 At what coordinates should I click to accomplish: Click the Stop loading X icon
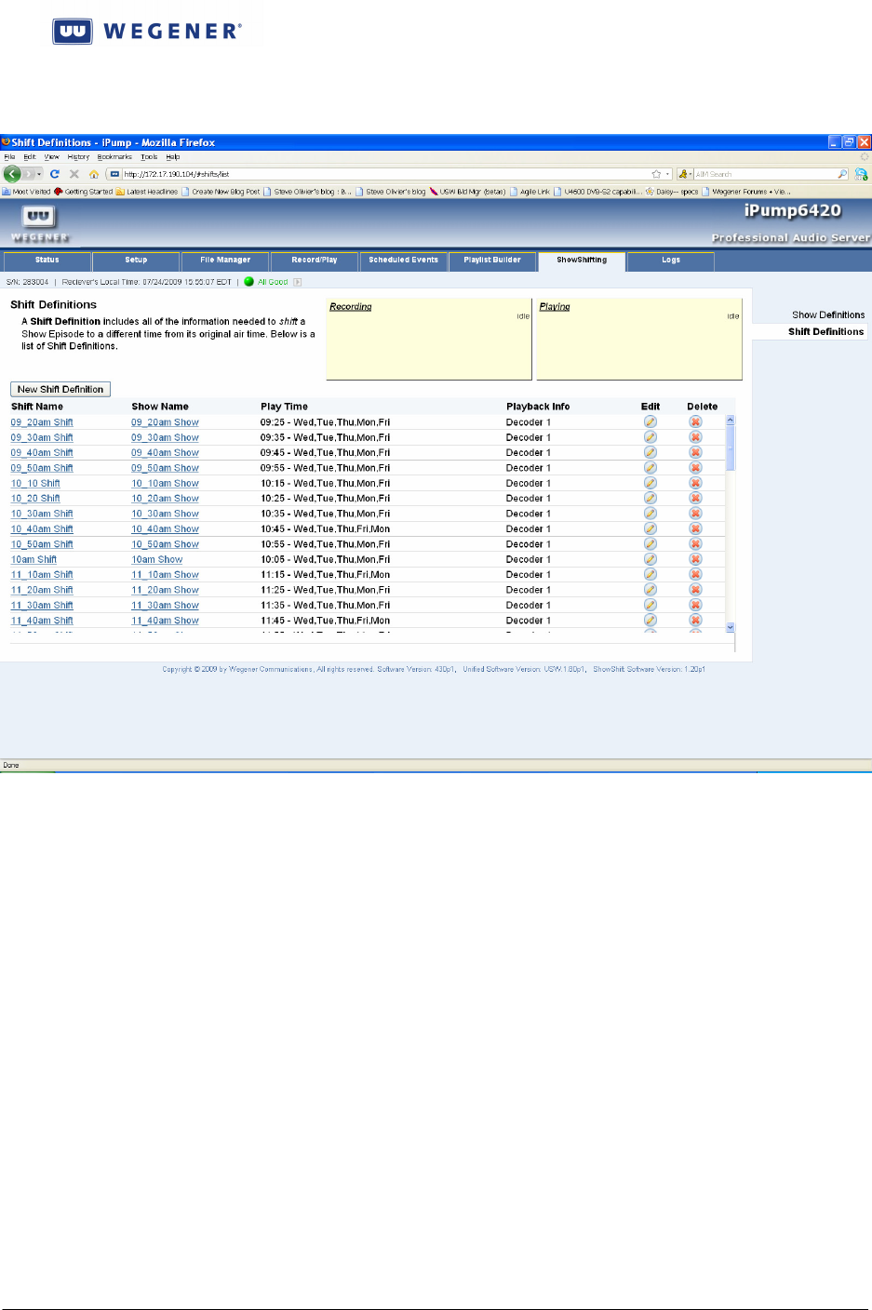[74, 174]
